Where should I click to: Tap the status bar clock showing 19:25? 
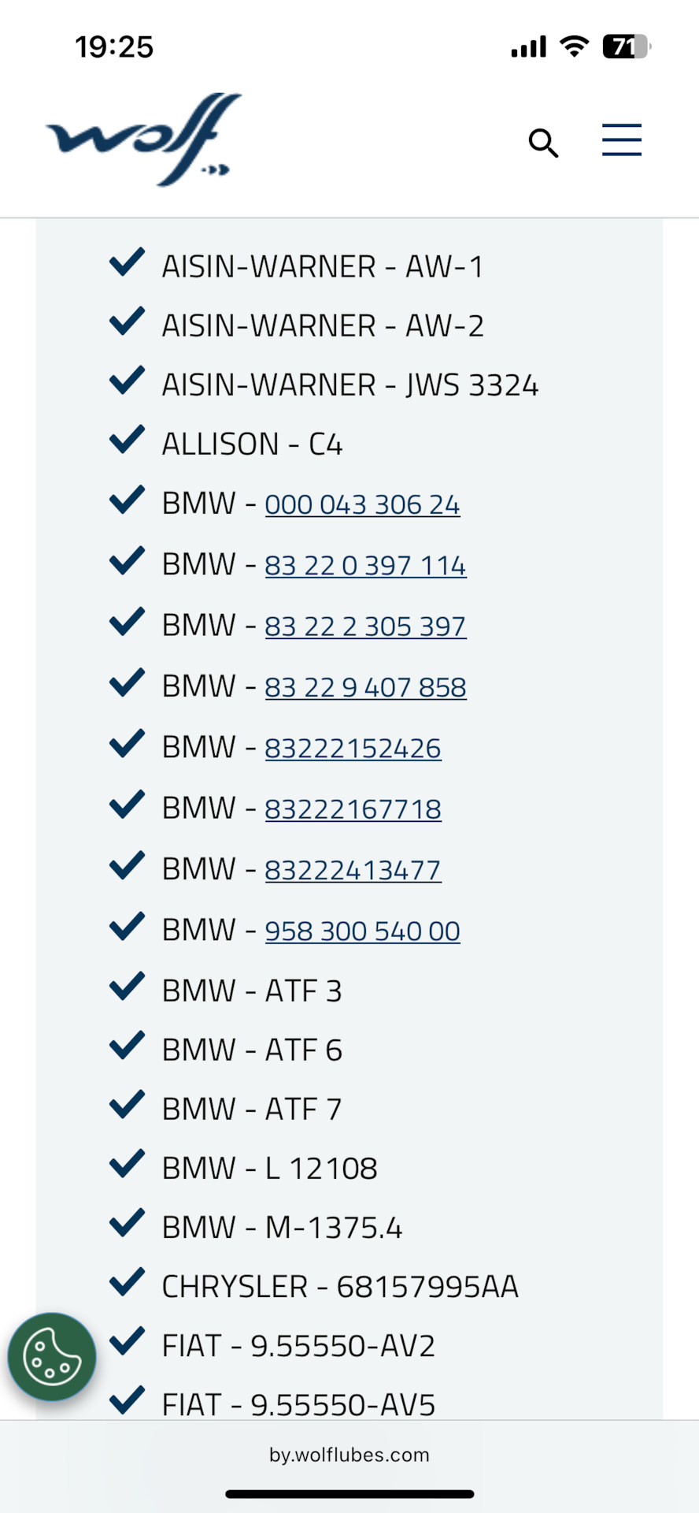(x=114, y=47)
